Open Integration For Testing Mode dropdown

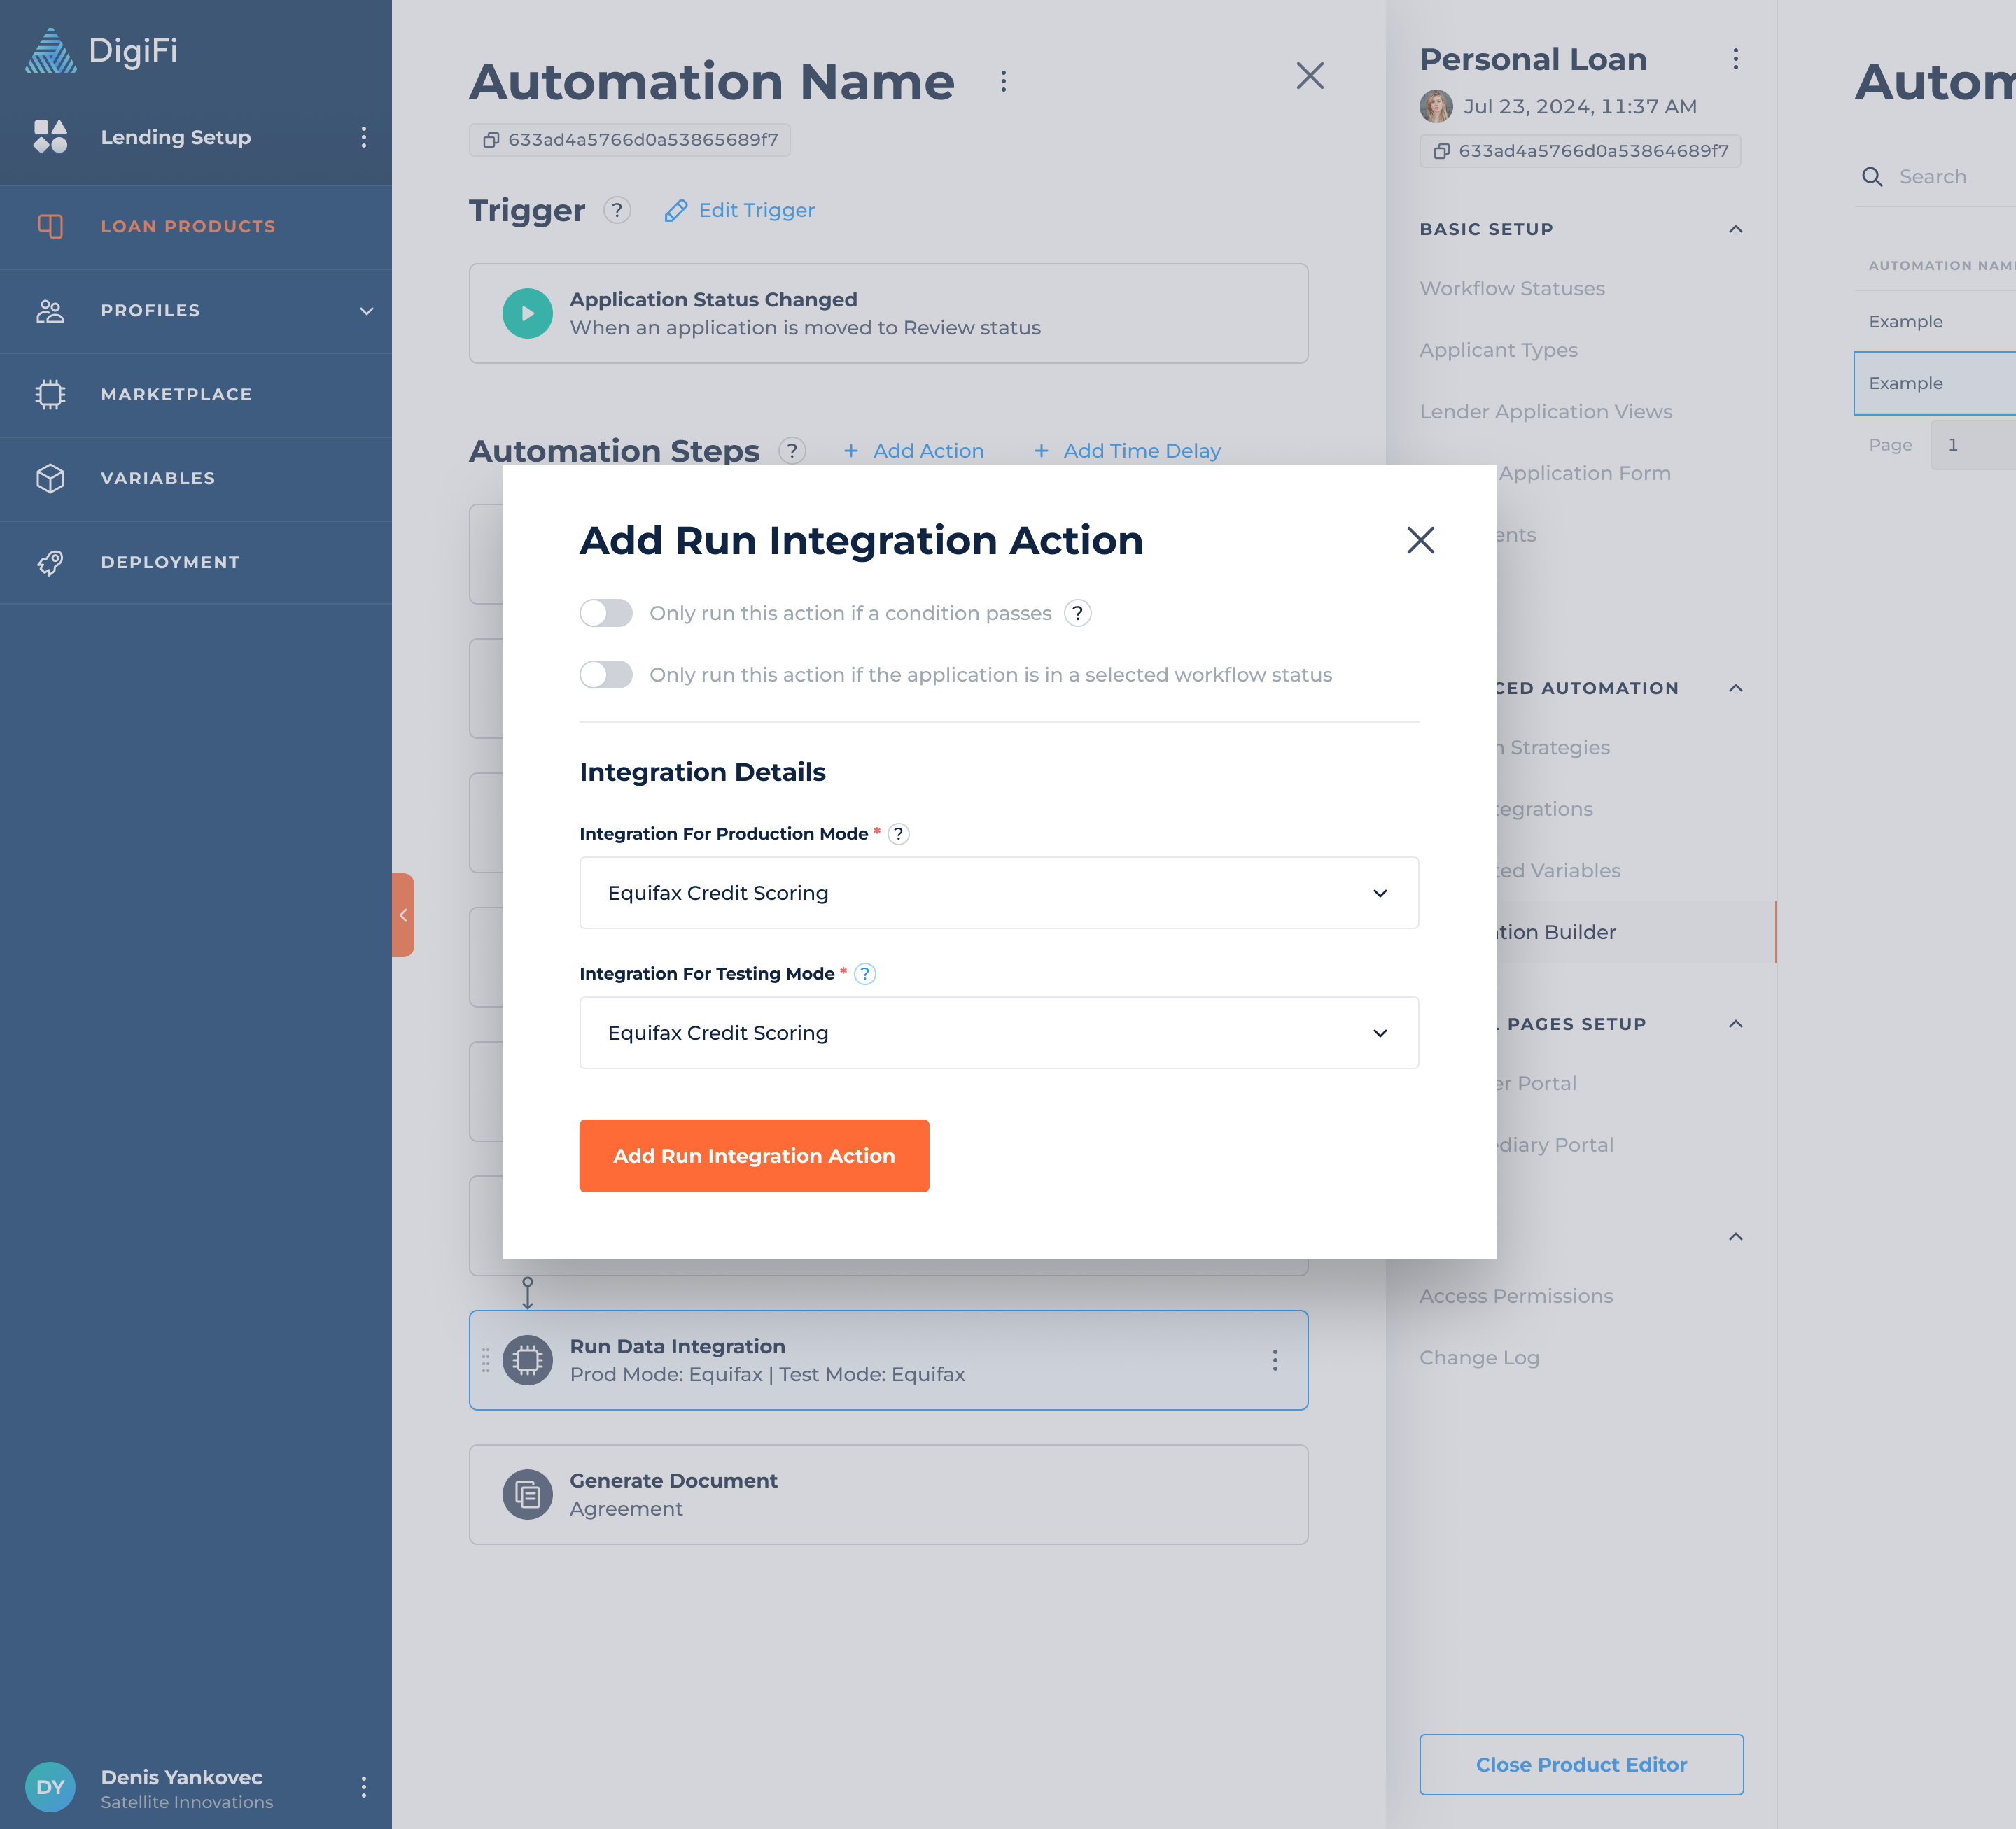tap(998, 1033)
